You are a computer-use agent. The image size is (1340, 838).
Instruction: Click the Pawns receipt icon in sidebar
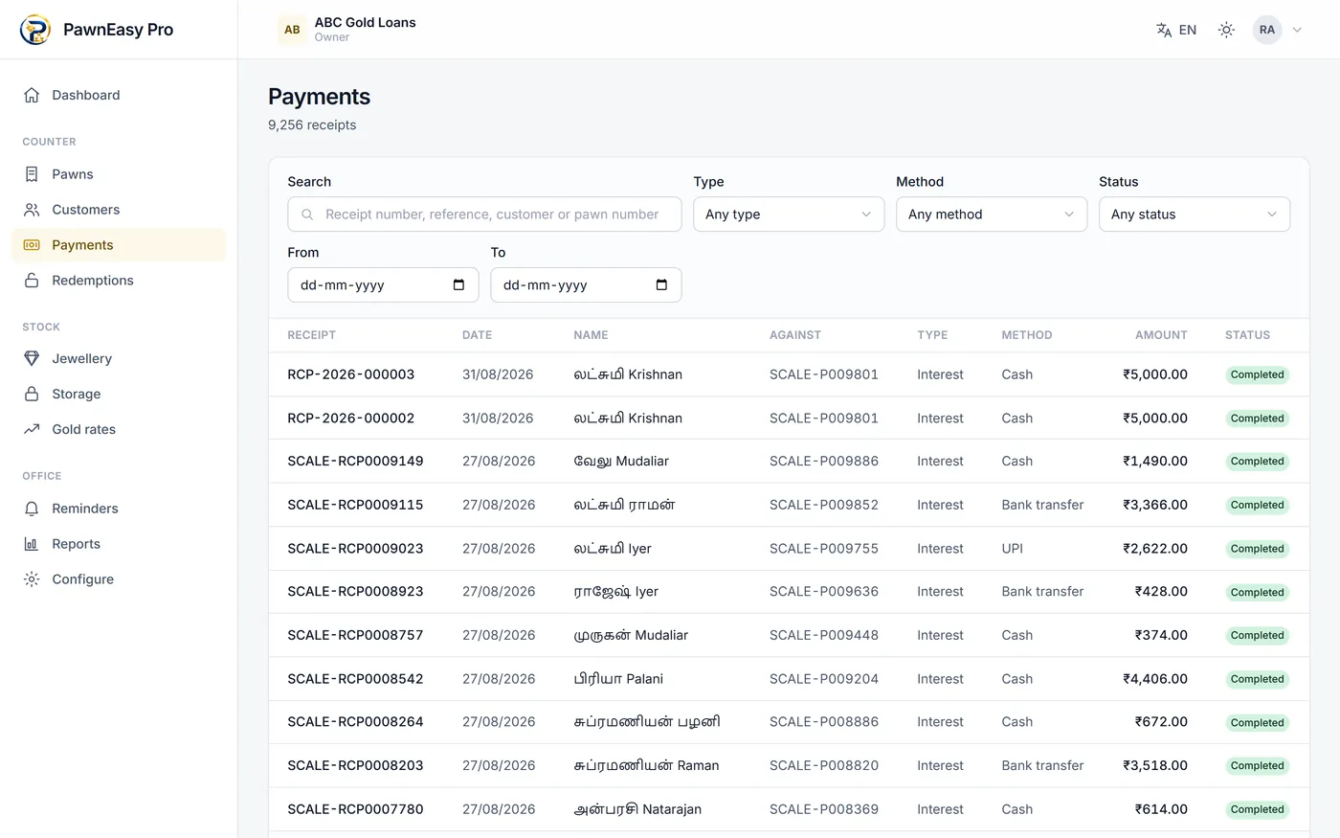(x=32, y=174)
